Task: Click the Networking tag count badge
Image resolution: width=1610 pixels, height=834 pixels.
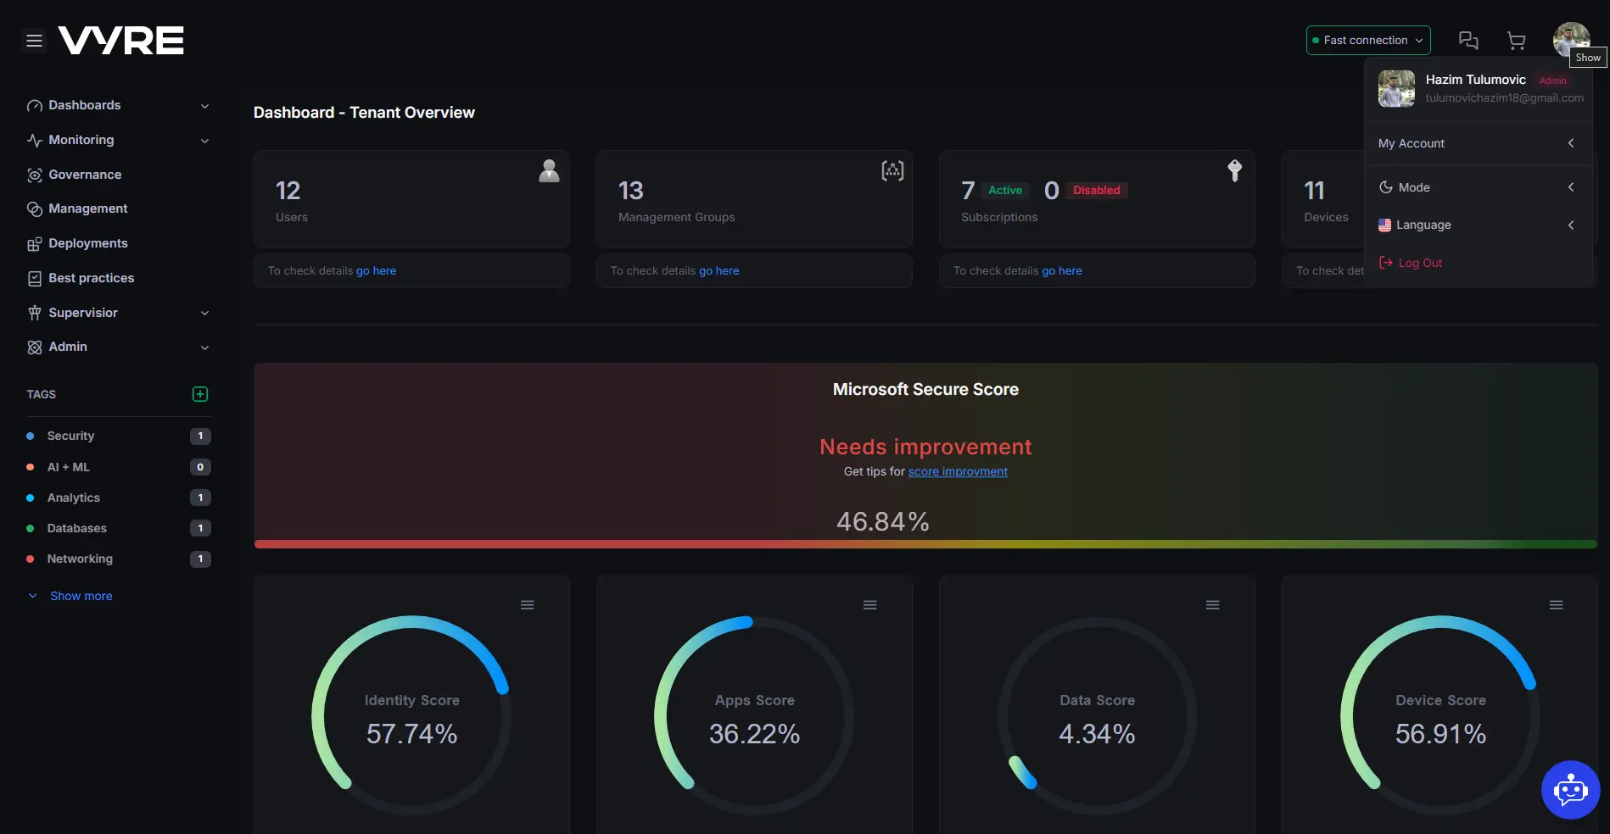Action: click(x=200, y=559)
